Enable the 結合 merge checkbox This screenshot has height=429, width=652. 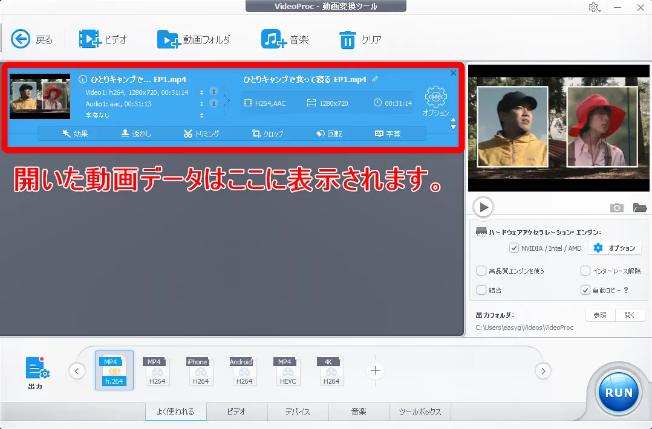[481, 290]
